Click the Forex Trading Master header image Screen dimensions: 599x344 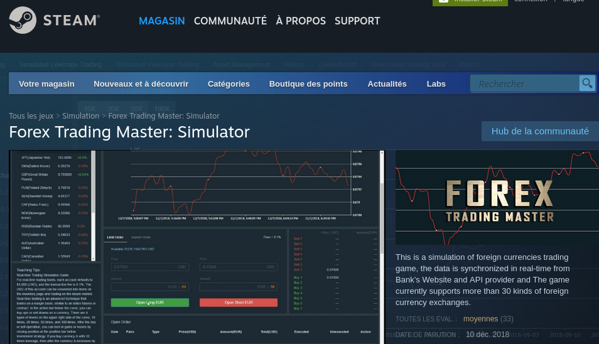tap(497, 197)
